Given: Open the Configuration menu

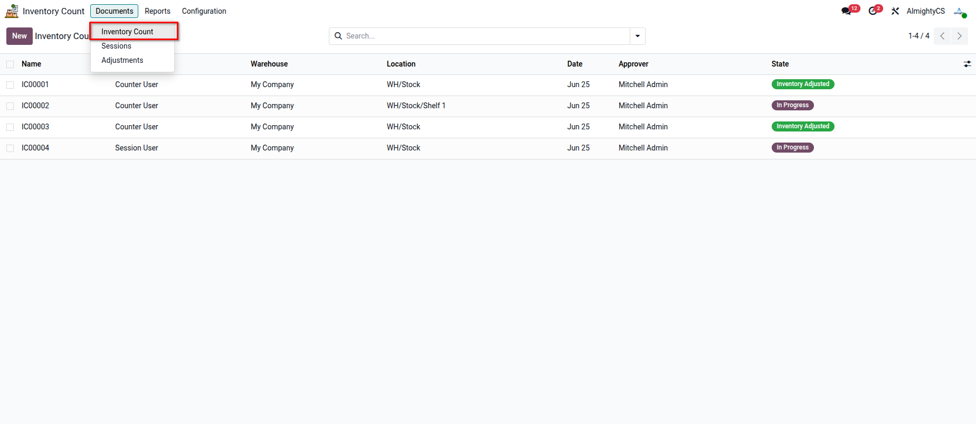Looking at the screenshot, I should point(204,11).
